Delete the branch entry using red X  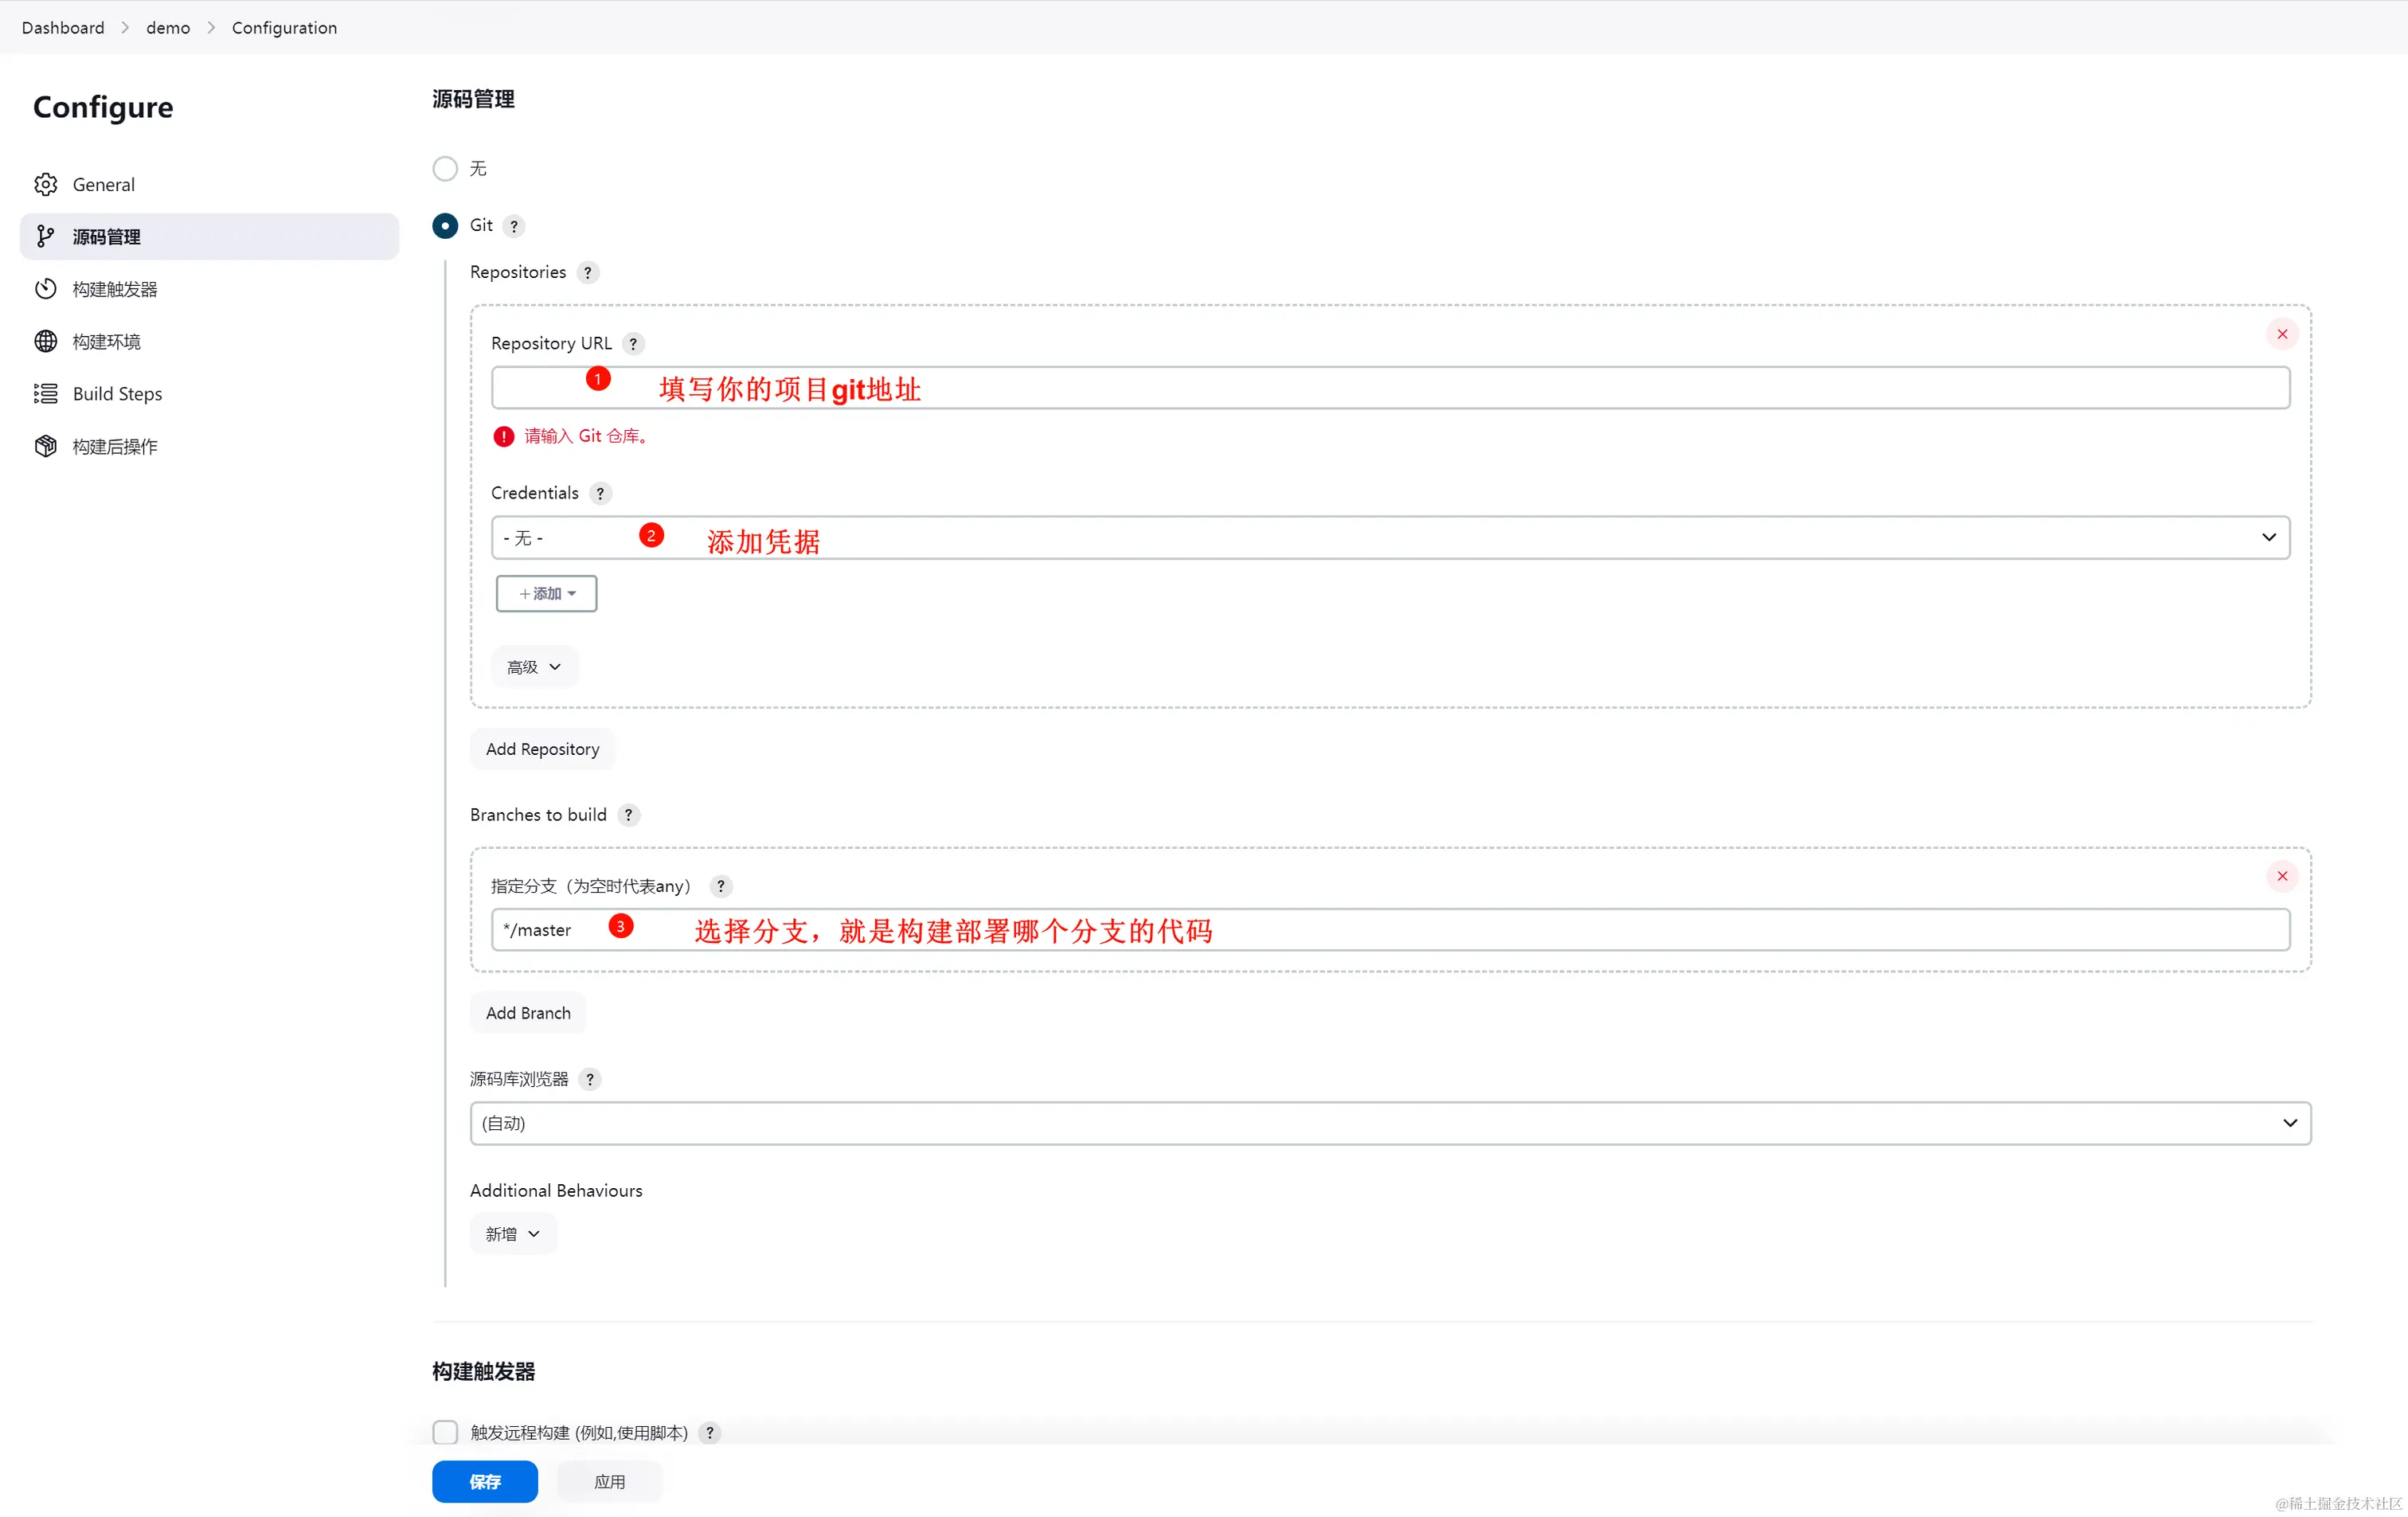point(2281,876)
